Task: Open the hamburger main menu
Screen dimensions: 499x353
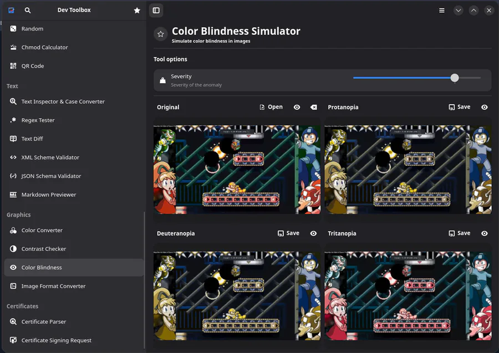Action: (x=442, y=11)
